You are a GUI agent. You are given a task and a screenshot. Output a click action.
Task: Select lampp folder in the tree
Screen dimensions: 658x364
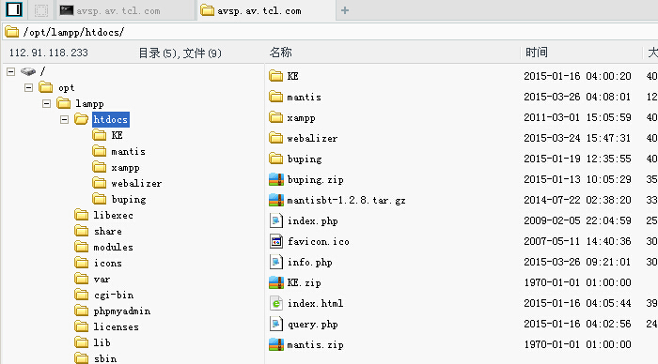(89, 103)
